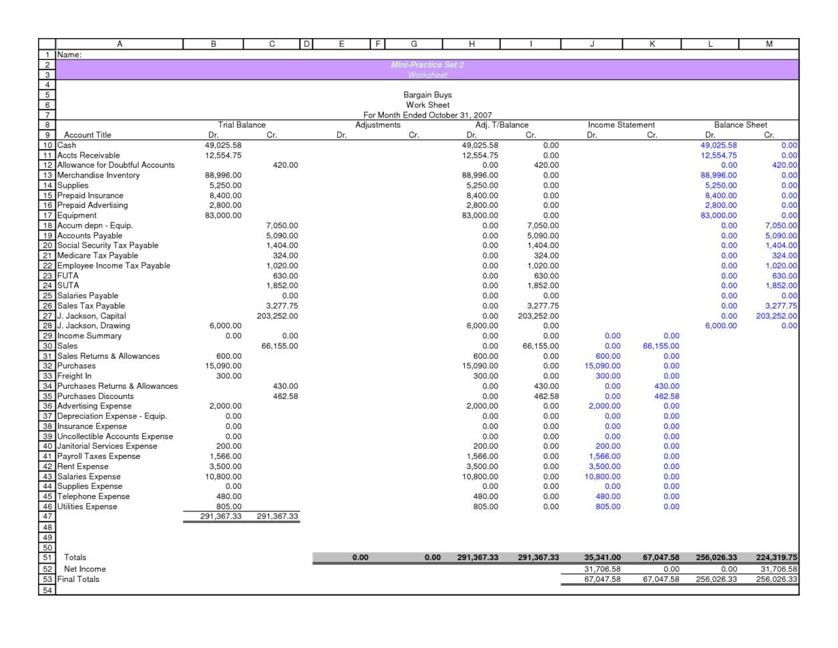Image resolution: width=838 pixels, height=648 pixels.
Task: Select the Adjustments header cell
Action: tap(377, 125)
